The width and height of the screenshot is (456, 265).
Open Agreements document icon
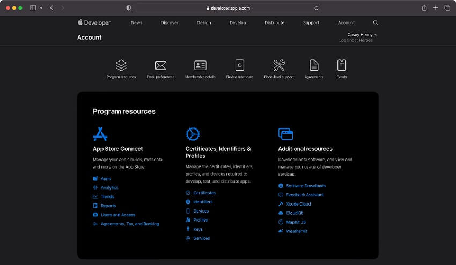click(x=314, y=65)
